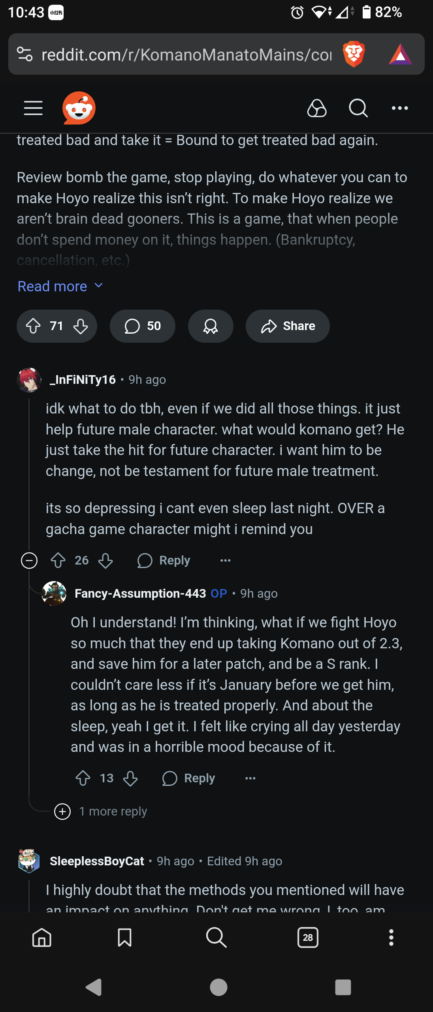Upvote Fancy-Assumption-443's reply

(x=83, y=778)
